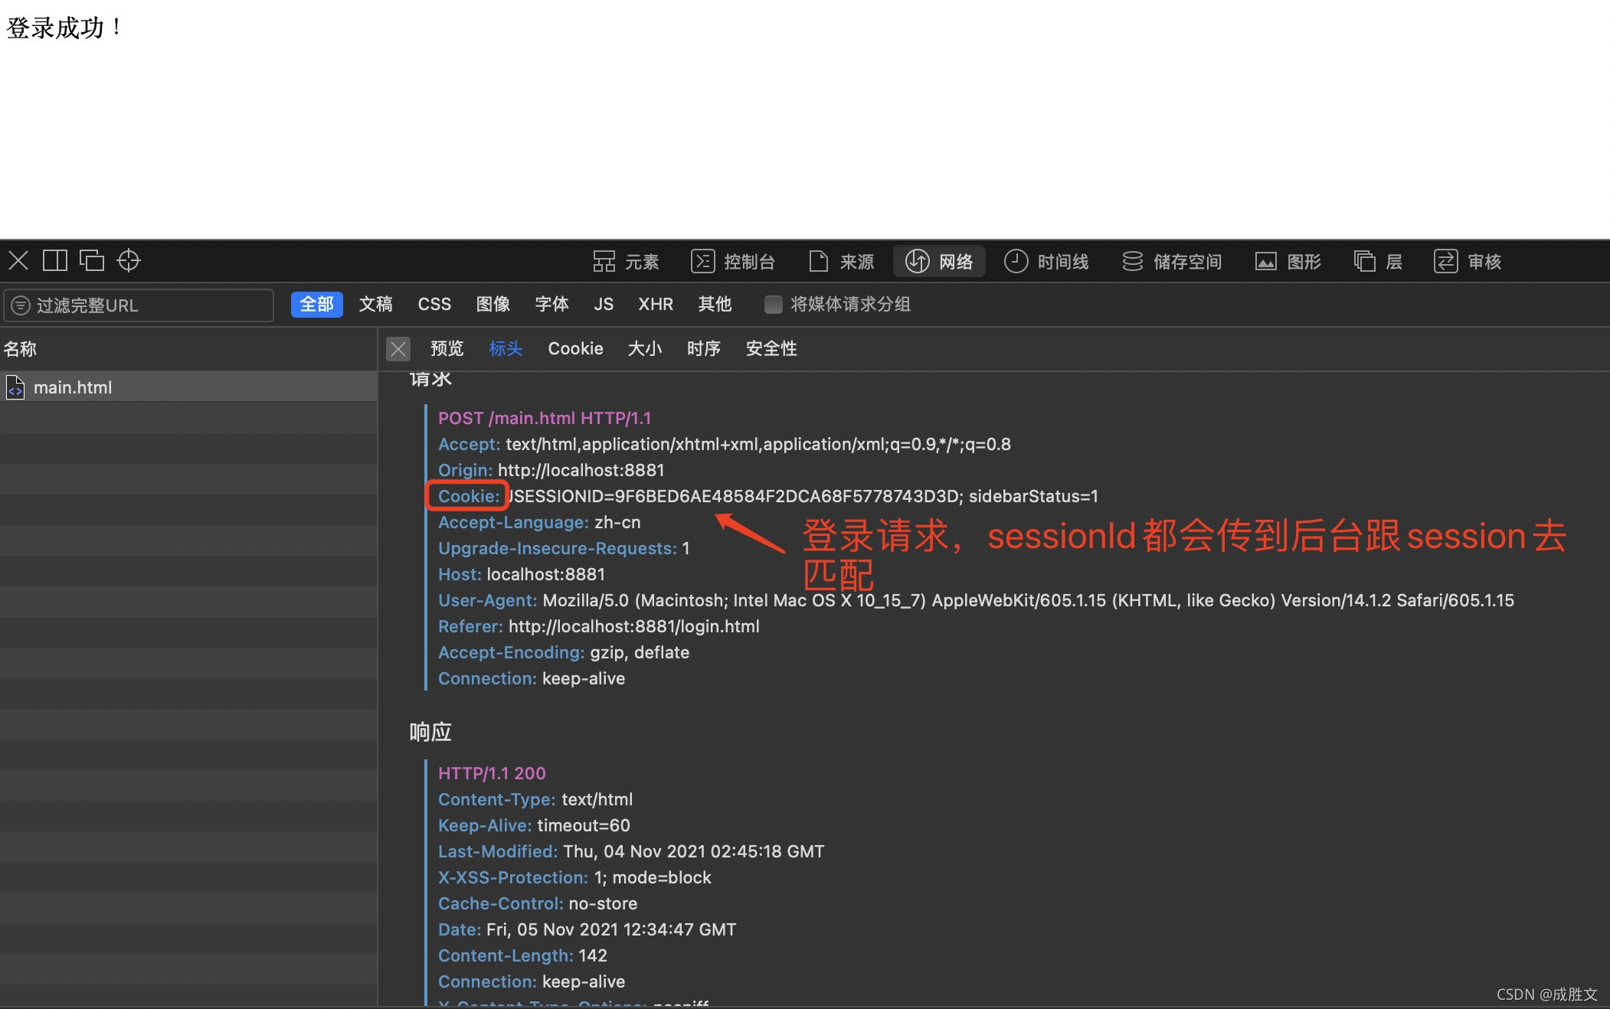This screenshot has height=1009, width=1610.
Task: Toggle 将媒体请求分组 checkbox
Action: [x=774, y=305]
